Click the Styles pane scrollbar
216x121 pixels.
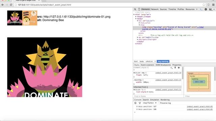[183, 73]
